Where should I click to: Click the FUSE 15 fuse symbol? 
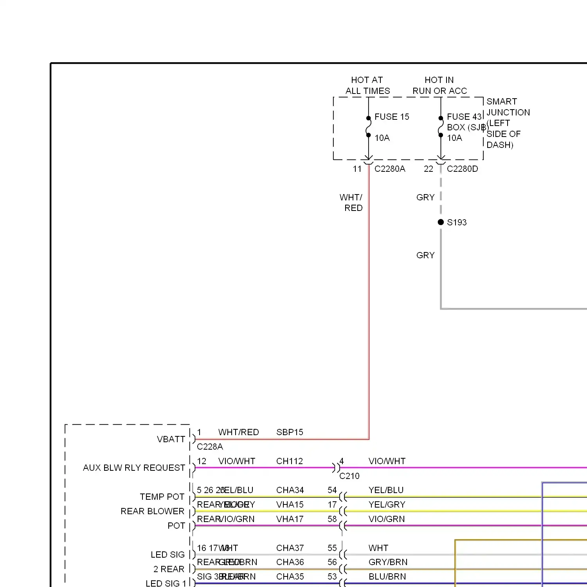pos(368,127)
